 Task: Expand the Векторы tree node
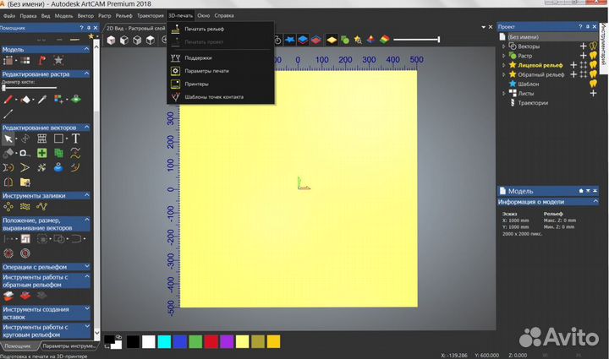(x=504, y=46)
